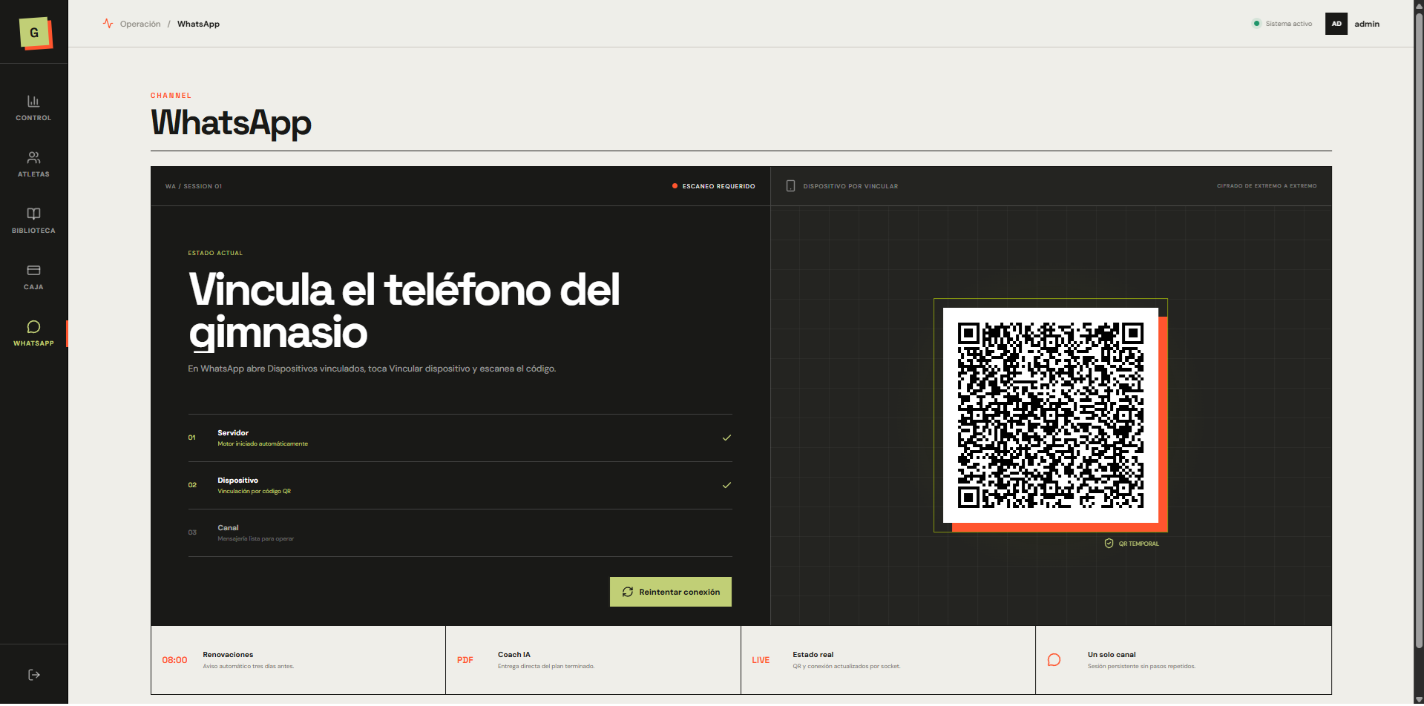1424x706 pixels.
Task: Click the Un solo canal card title
Action: coord(1112,655)
